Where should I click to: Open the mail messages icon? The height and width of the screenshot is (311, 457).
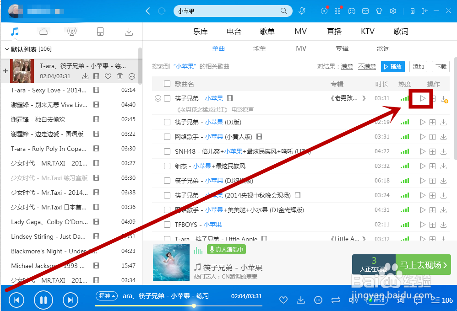(x=365, y=11)
